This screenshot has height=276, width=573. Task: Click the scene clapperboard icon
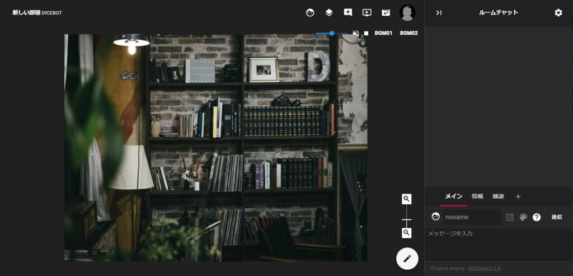coord(386,12)
